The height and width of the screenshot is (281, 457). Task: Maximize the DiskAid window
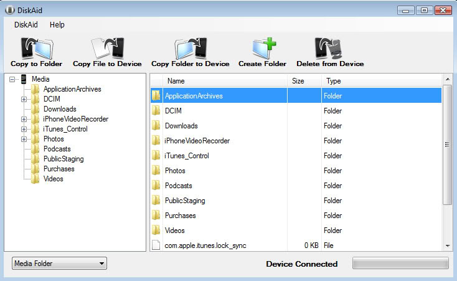424,11
